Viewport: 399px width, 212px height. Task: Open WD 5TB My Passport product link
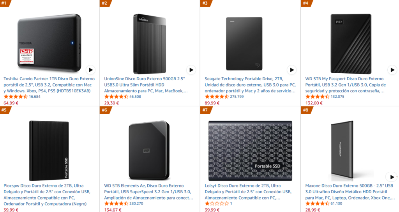click(345, 85)
